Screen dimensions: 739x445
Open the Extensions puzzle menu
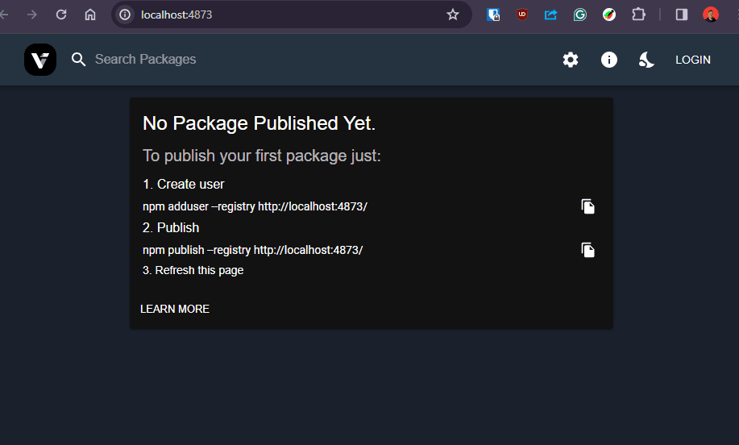coord(639,15)
